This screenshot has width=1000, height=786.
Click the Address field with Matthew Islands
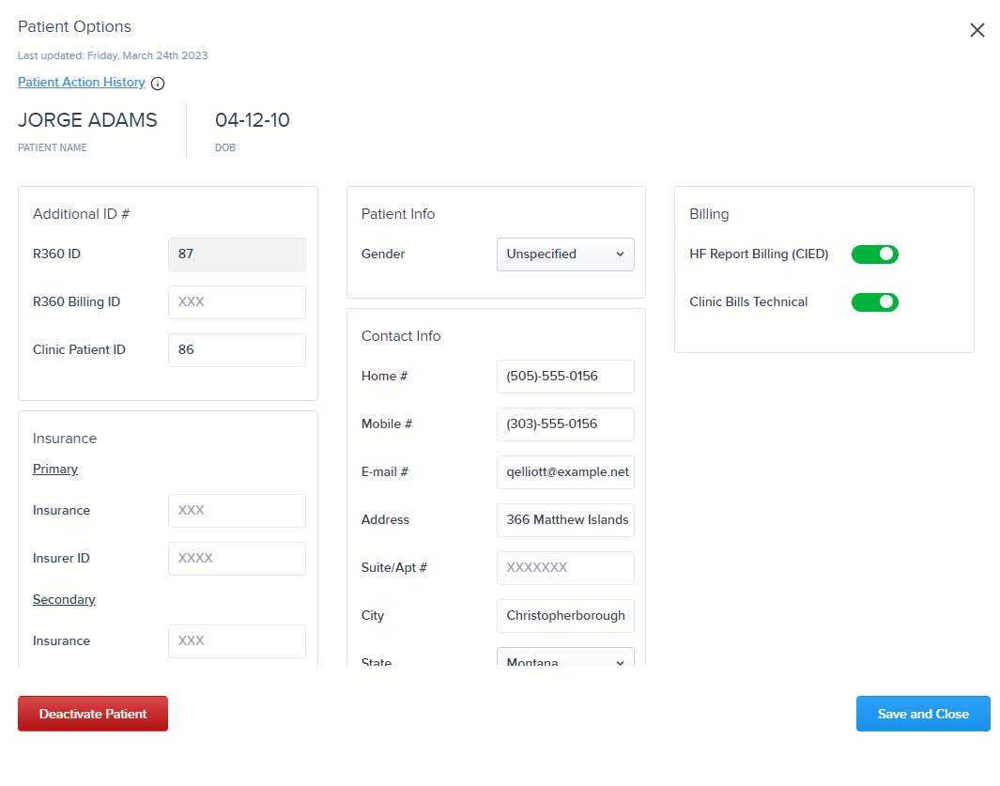click(x=564, y=519)
